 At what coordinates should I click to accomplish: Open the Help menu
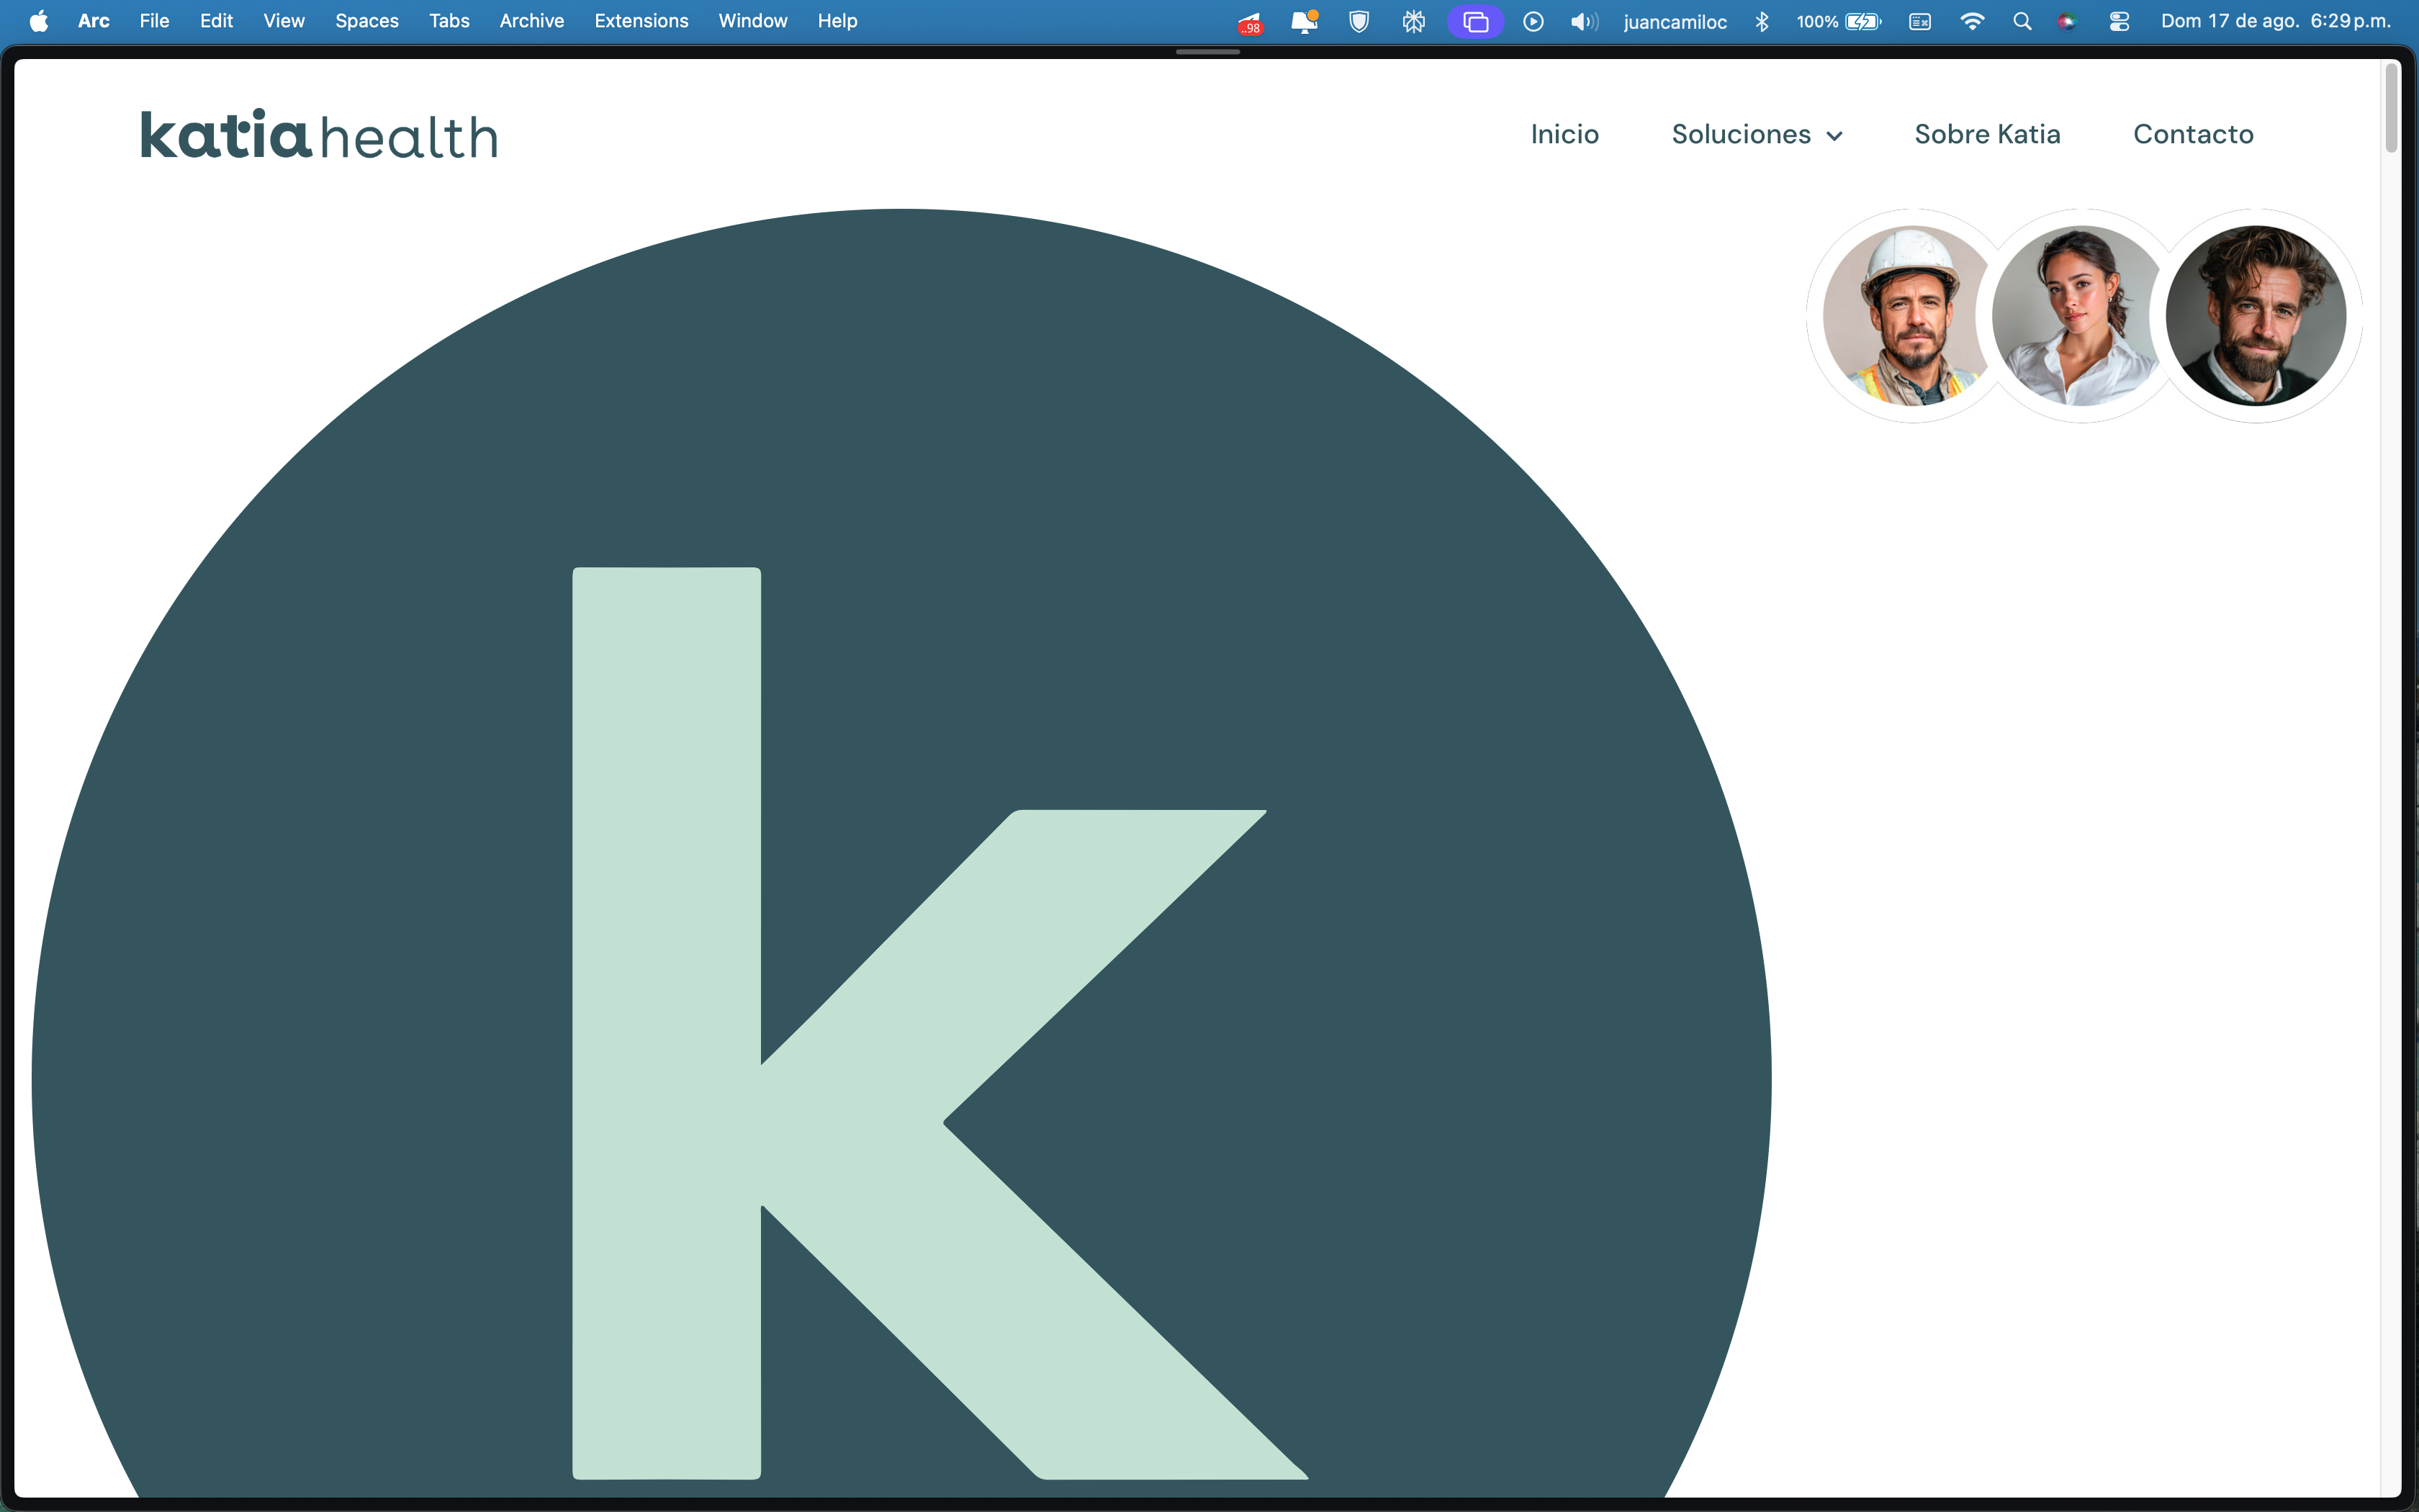pyautogui.click(x=837, y=21)
